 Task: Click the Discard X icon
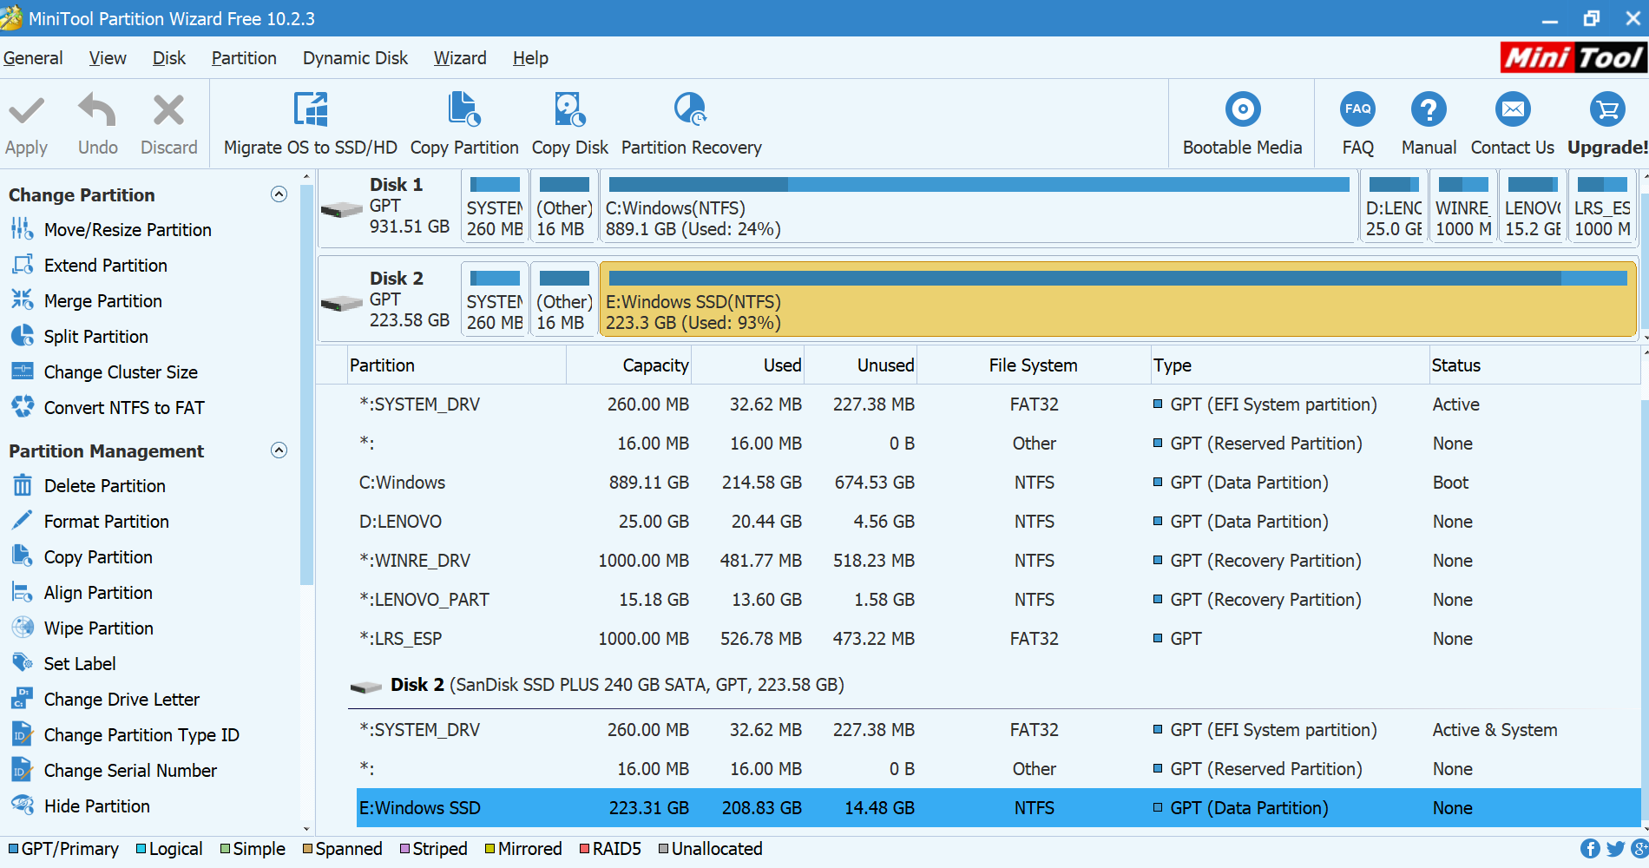(x=168, y=111)
